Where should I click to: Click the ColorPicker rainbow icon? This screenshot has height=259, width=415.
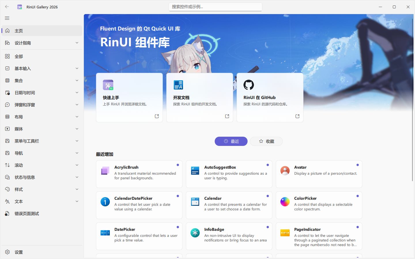point(285,202)
